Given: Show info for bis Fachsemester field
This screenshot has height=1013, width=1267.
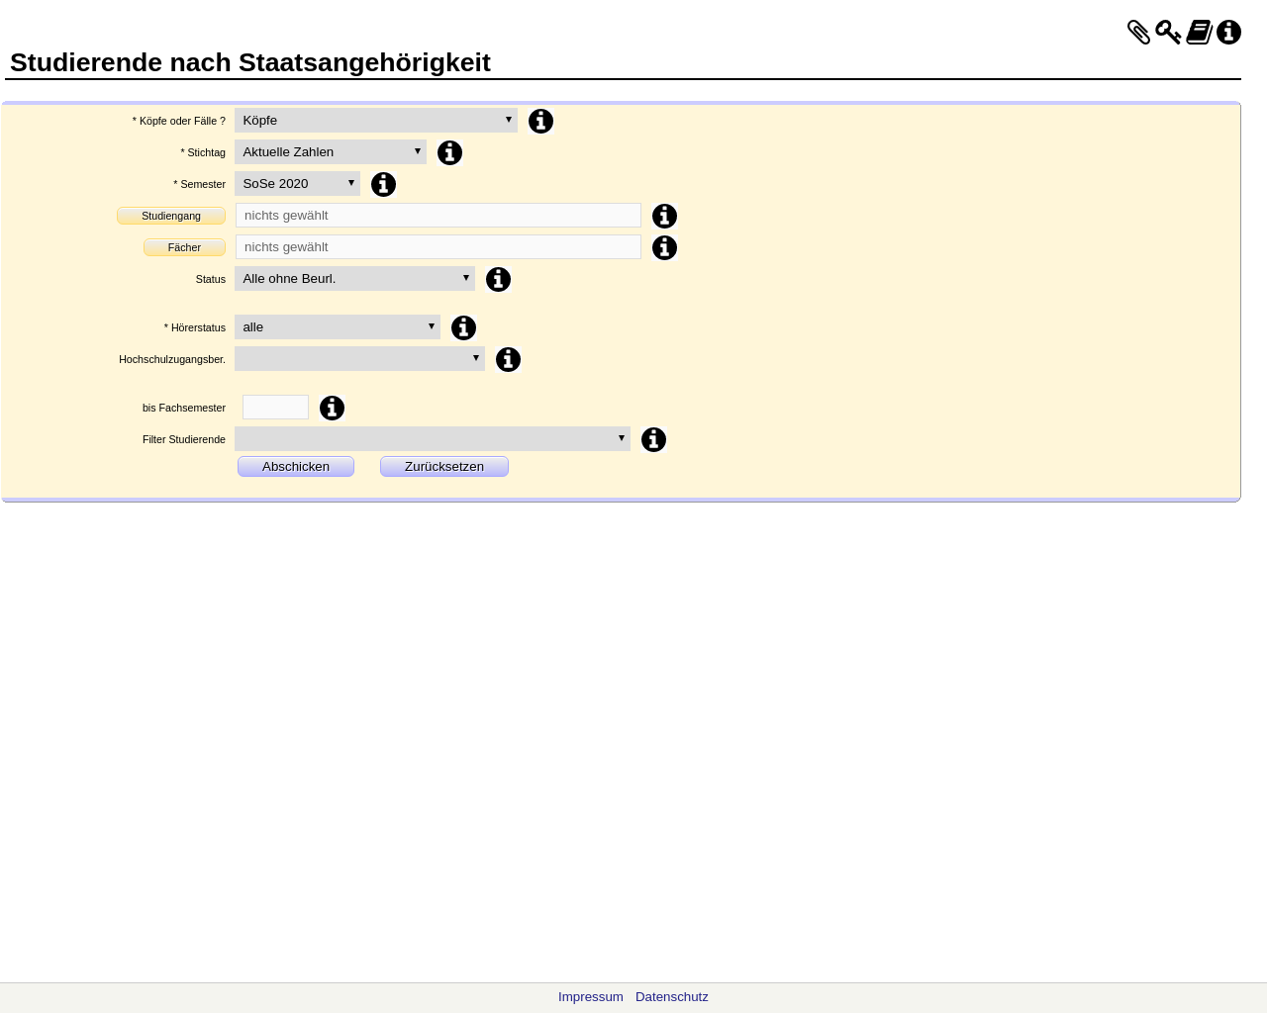Looking at the screenshot, I should 332,408.
